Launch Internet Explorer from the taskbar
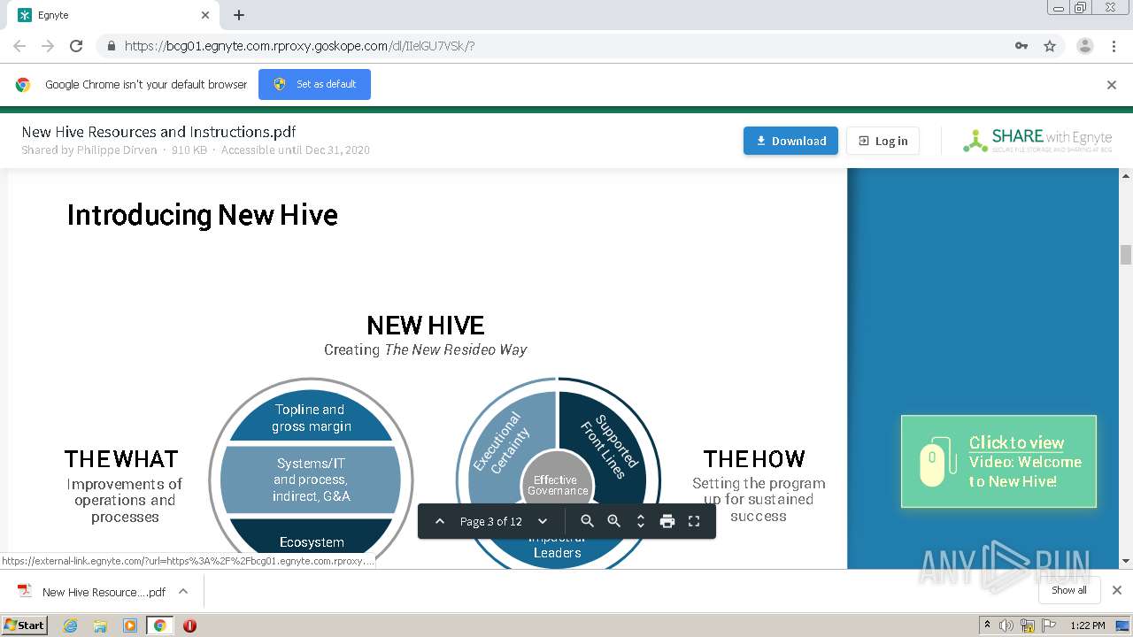Image resolution: width=1133 pixels, height=637 pixels. 71,625
